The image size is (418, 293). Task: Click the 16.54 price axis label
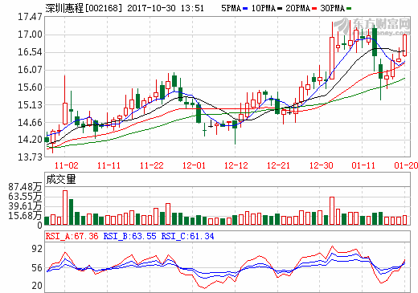(30, 52)
